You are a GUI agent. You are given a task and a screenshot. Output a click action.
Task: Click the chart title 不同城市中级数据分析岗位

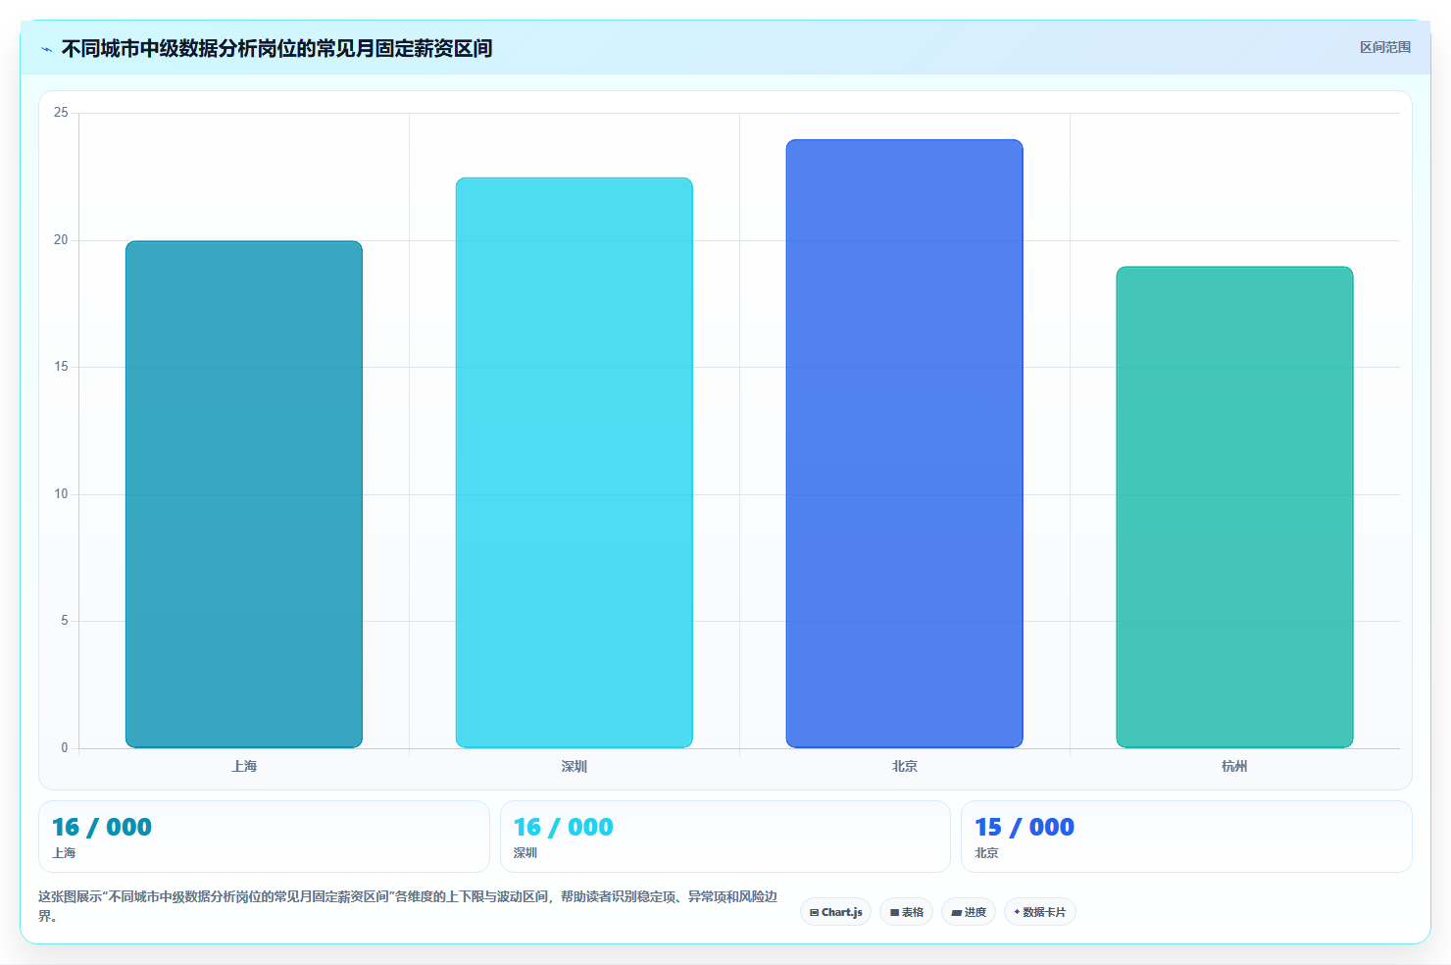pos(276,48)
